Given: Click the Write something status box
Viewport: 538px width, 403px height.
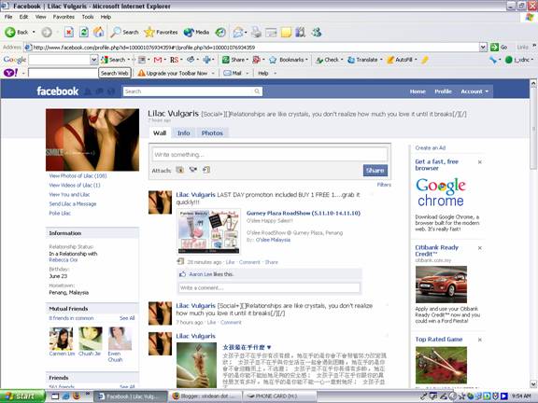Looking at the screenshot, I should tap(270, 155).
